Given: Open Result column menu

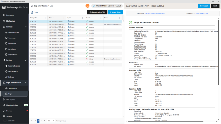Looking at the screenshot, I should click(101, 18).
